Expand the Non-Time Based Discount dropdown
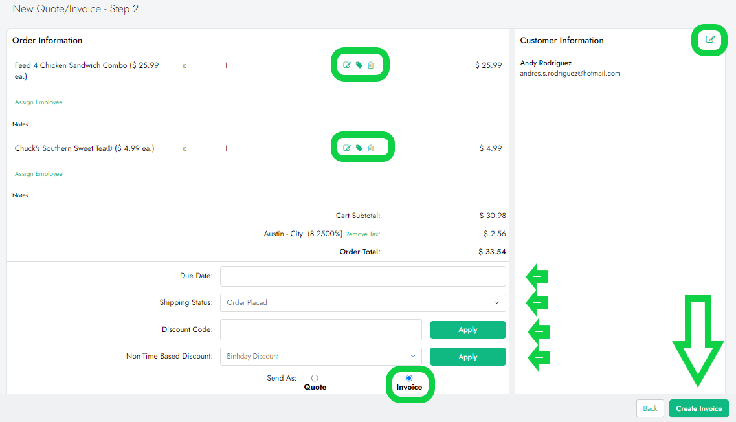 pyautogui.click(x=320, y=357)
